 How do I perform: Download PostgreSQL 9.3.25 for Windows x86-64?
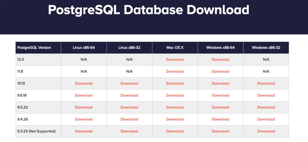[220, 131]
